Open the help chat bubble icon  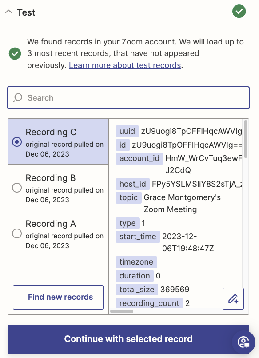click(x=243, y=342)
